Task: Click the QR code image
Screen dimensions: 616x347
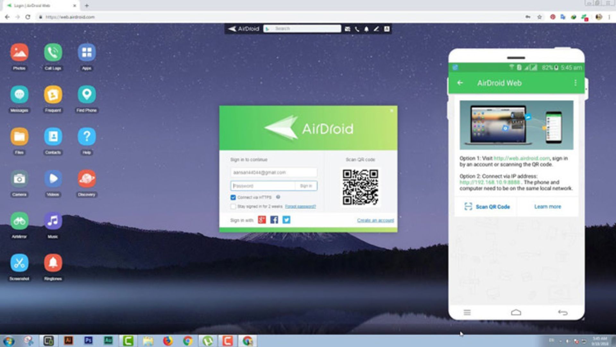Action: pos(360,187)
